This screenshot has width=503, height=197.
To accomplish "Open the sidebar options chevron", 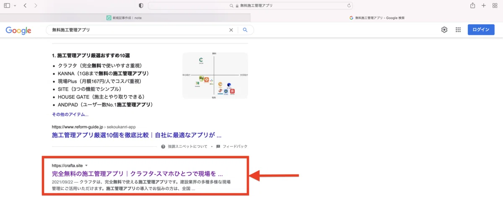I will pos(15,6).
